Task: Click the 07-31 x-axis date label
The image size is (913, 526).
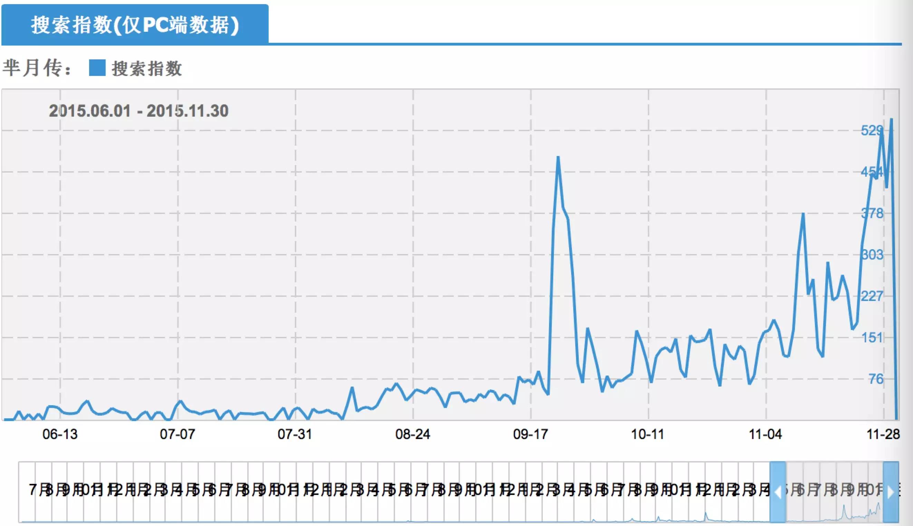Action: coord(295,434)
